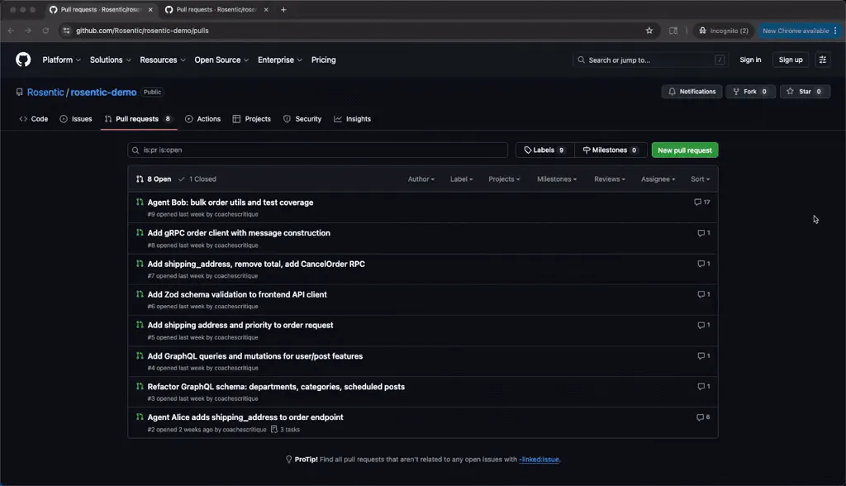Open the Milestones button next to Labels
Screen dimensions: 846x486
point(611,150)
